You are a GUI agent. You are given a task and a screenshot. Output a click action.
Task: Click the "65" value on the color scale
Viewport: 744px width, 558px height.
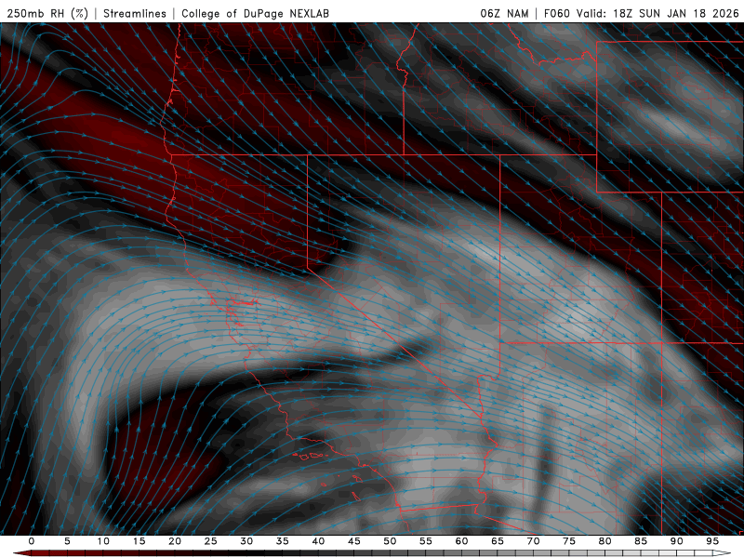[x=498, y=541]
